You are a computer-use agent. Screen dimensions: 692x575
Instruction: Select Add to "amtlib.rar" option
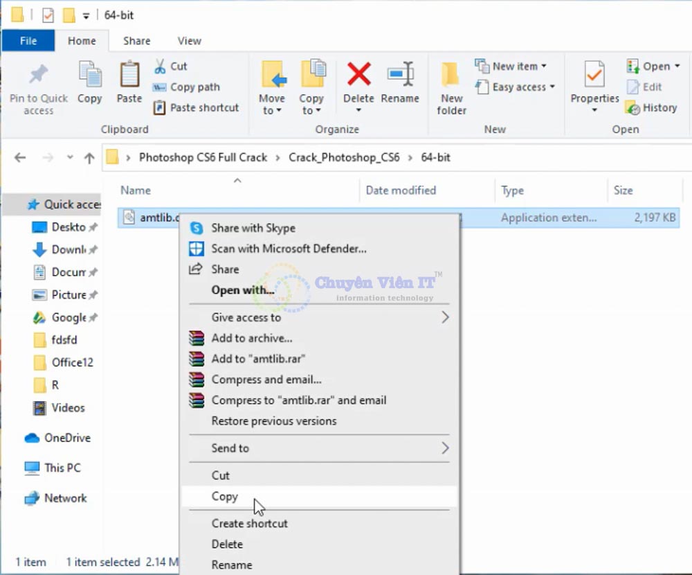[x=258, y=359]
